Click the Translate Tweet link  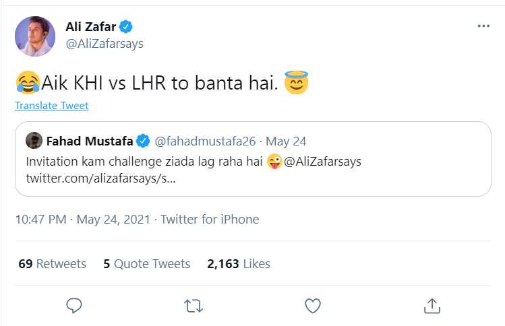pyautogui.click(x=52, y=106)
